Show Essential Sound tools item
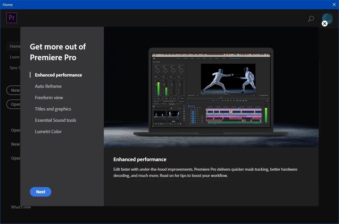The width and height of the screenshot is (339, 224). pyautogui.click(x=56, y=120)
